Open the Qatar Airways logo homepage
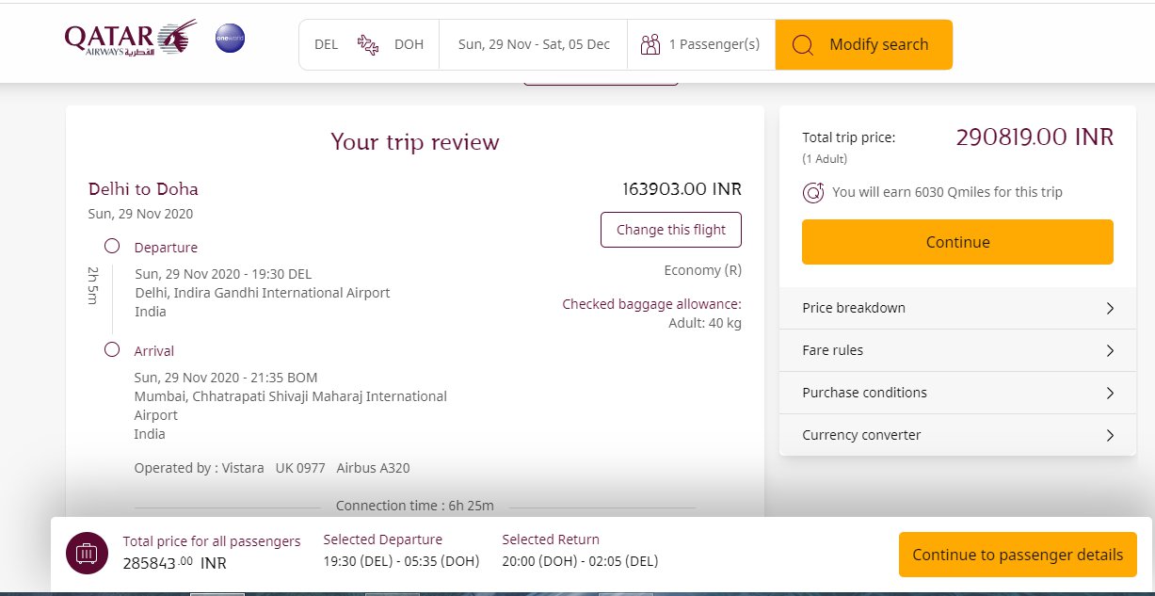 tap(131, 39)
